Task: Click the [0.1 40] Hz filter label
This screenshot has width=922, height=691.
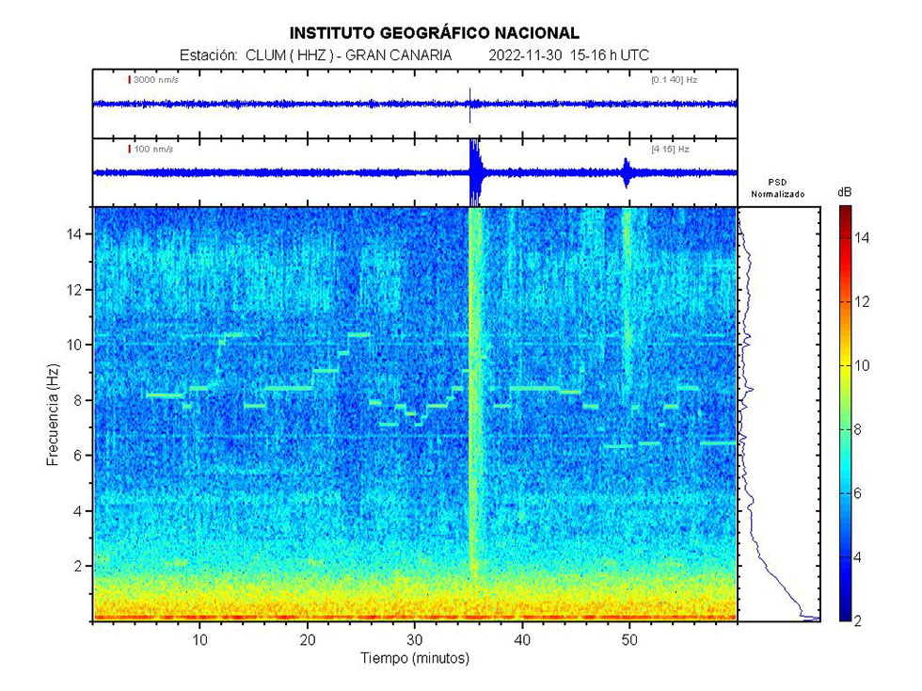Action: pos(674,80)
